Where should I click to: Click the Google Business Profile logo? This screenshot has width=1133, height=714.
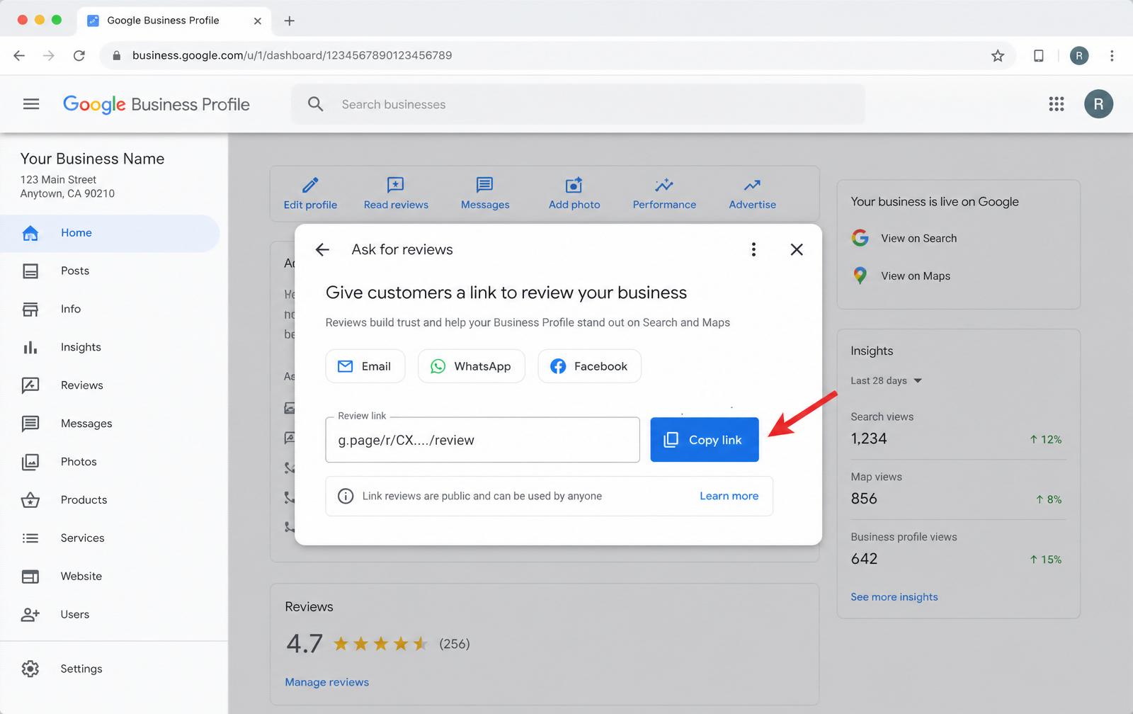(156, 104)
